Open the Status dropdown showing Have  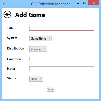pyautogui.click(x=36, y=79)
